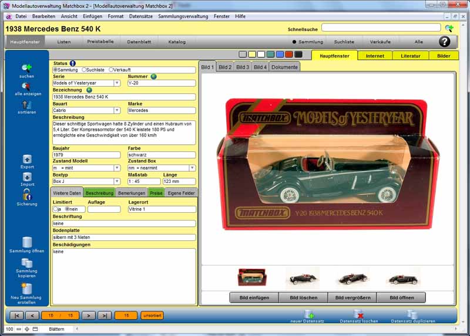Click the sortieren icon in sidebar
Image resolution: width=470 pixels, height=336 pixels.
click(26, 104)
